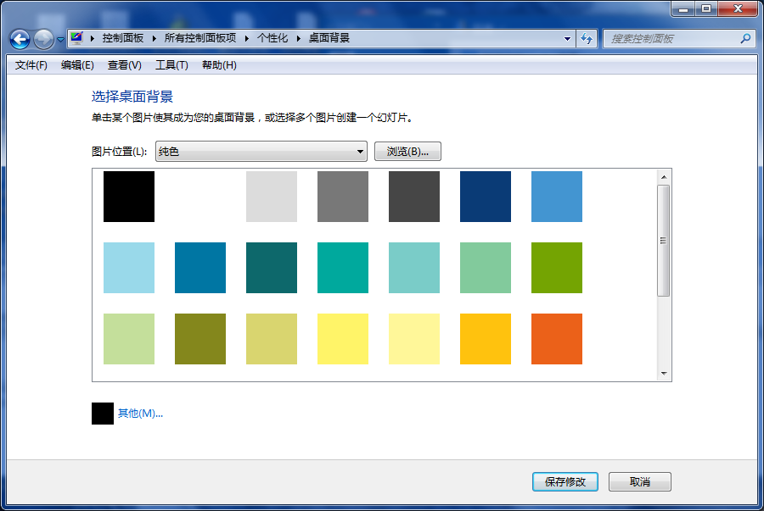Click the Forward navigation arrow
Viewport: 764px width, 511px height.
coord(44,39)
